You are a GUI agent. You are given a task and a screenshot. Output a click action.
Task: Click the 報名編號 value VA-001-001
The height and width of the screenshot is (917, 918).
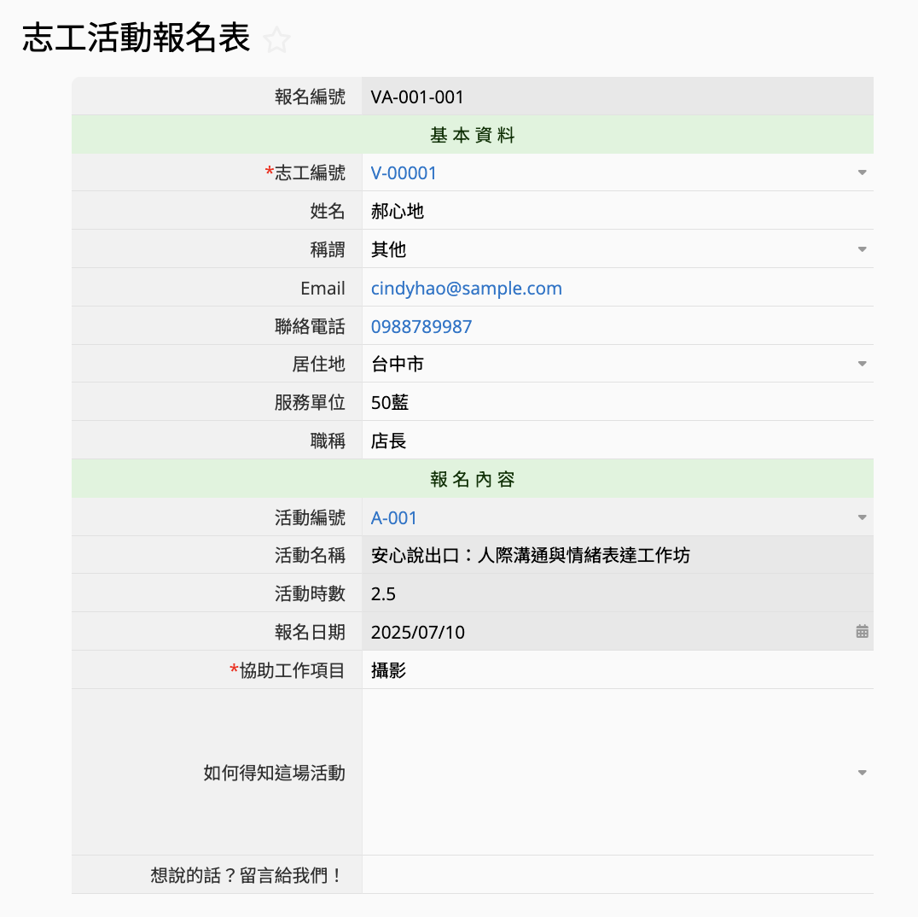pyautogui.click(x=417, y=97)
